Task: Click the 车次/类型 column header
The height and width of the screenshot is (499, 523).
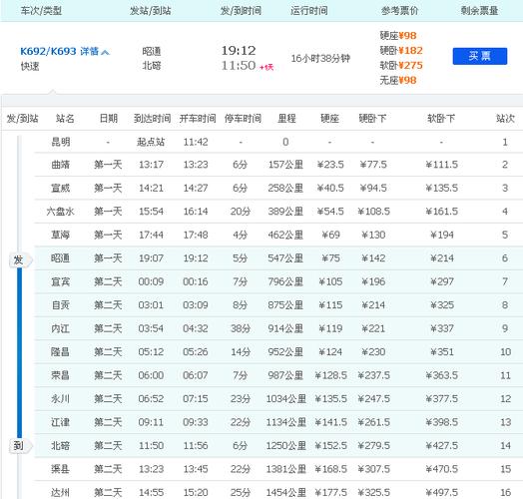Action: tap(41, 11)
